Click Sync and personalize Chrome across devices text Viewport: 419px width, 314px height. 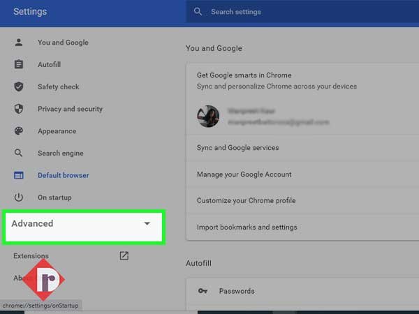click(277, 87)
